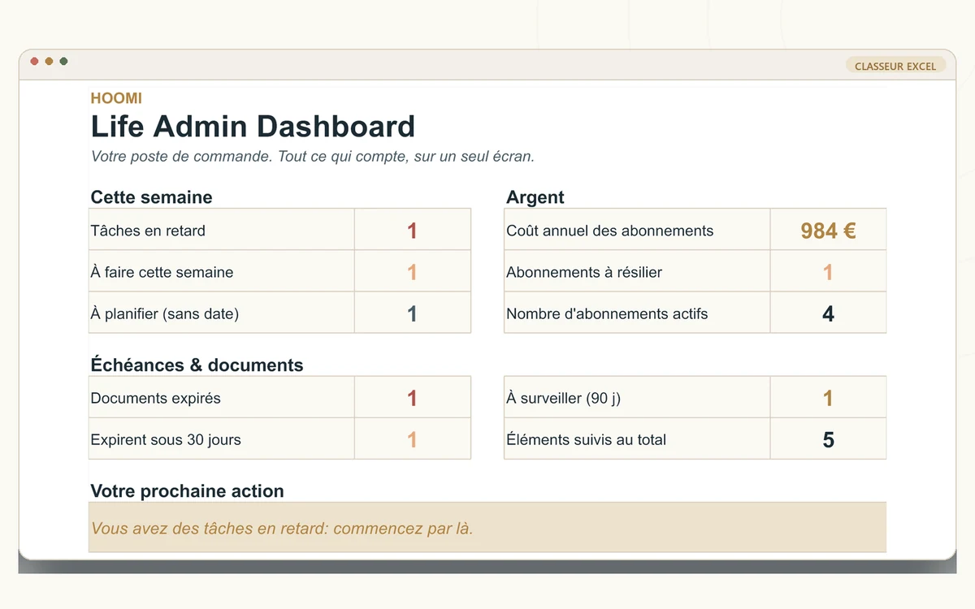The image size is (975, 609).
Task: Select the 'À faire cette semaine' label cell
Action: (x=221, y=271)
